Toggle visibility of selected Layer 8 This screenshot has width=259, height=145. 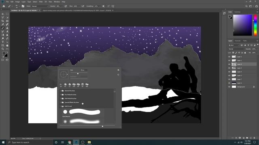pyautogui.click(x=229, y=64)
